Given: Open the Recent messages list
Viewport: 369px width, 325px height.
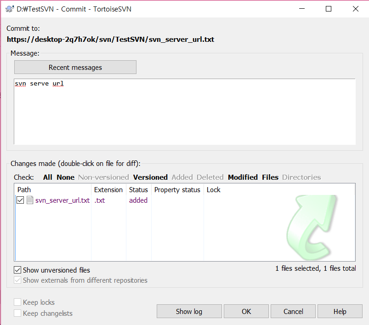Looking at the screenshot, I should (x=75, y=67).
